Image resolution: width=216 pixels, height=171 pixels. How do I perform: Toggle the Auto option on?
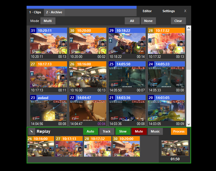[x=90, y=131]
